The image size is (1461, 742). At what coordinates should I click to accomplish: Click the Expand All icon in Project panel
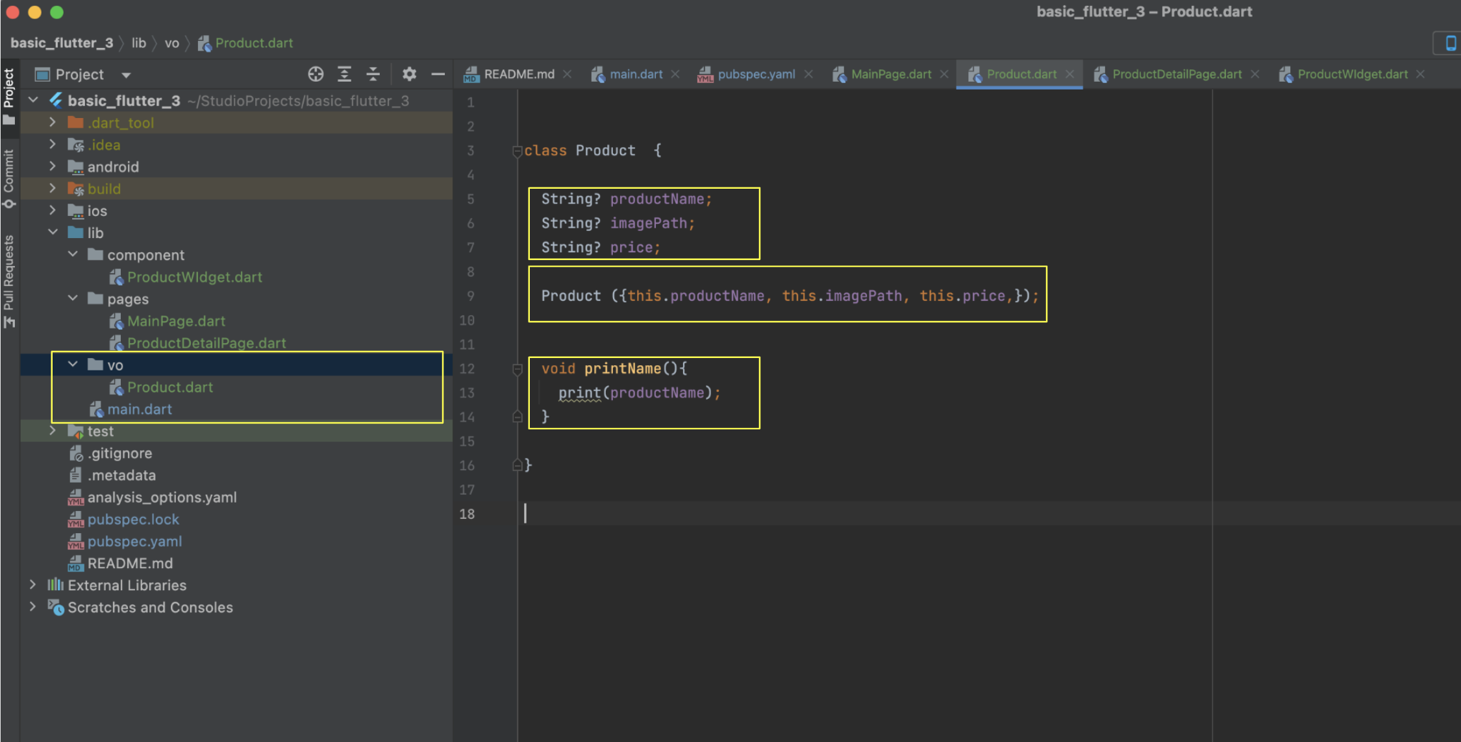click(344, 74)
